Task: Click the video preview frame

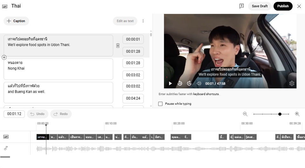Action: coord(230,51)
